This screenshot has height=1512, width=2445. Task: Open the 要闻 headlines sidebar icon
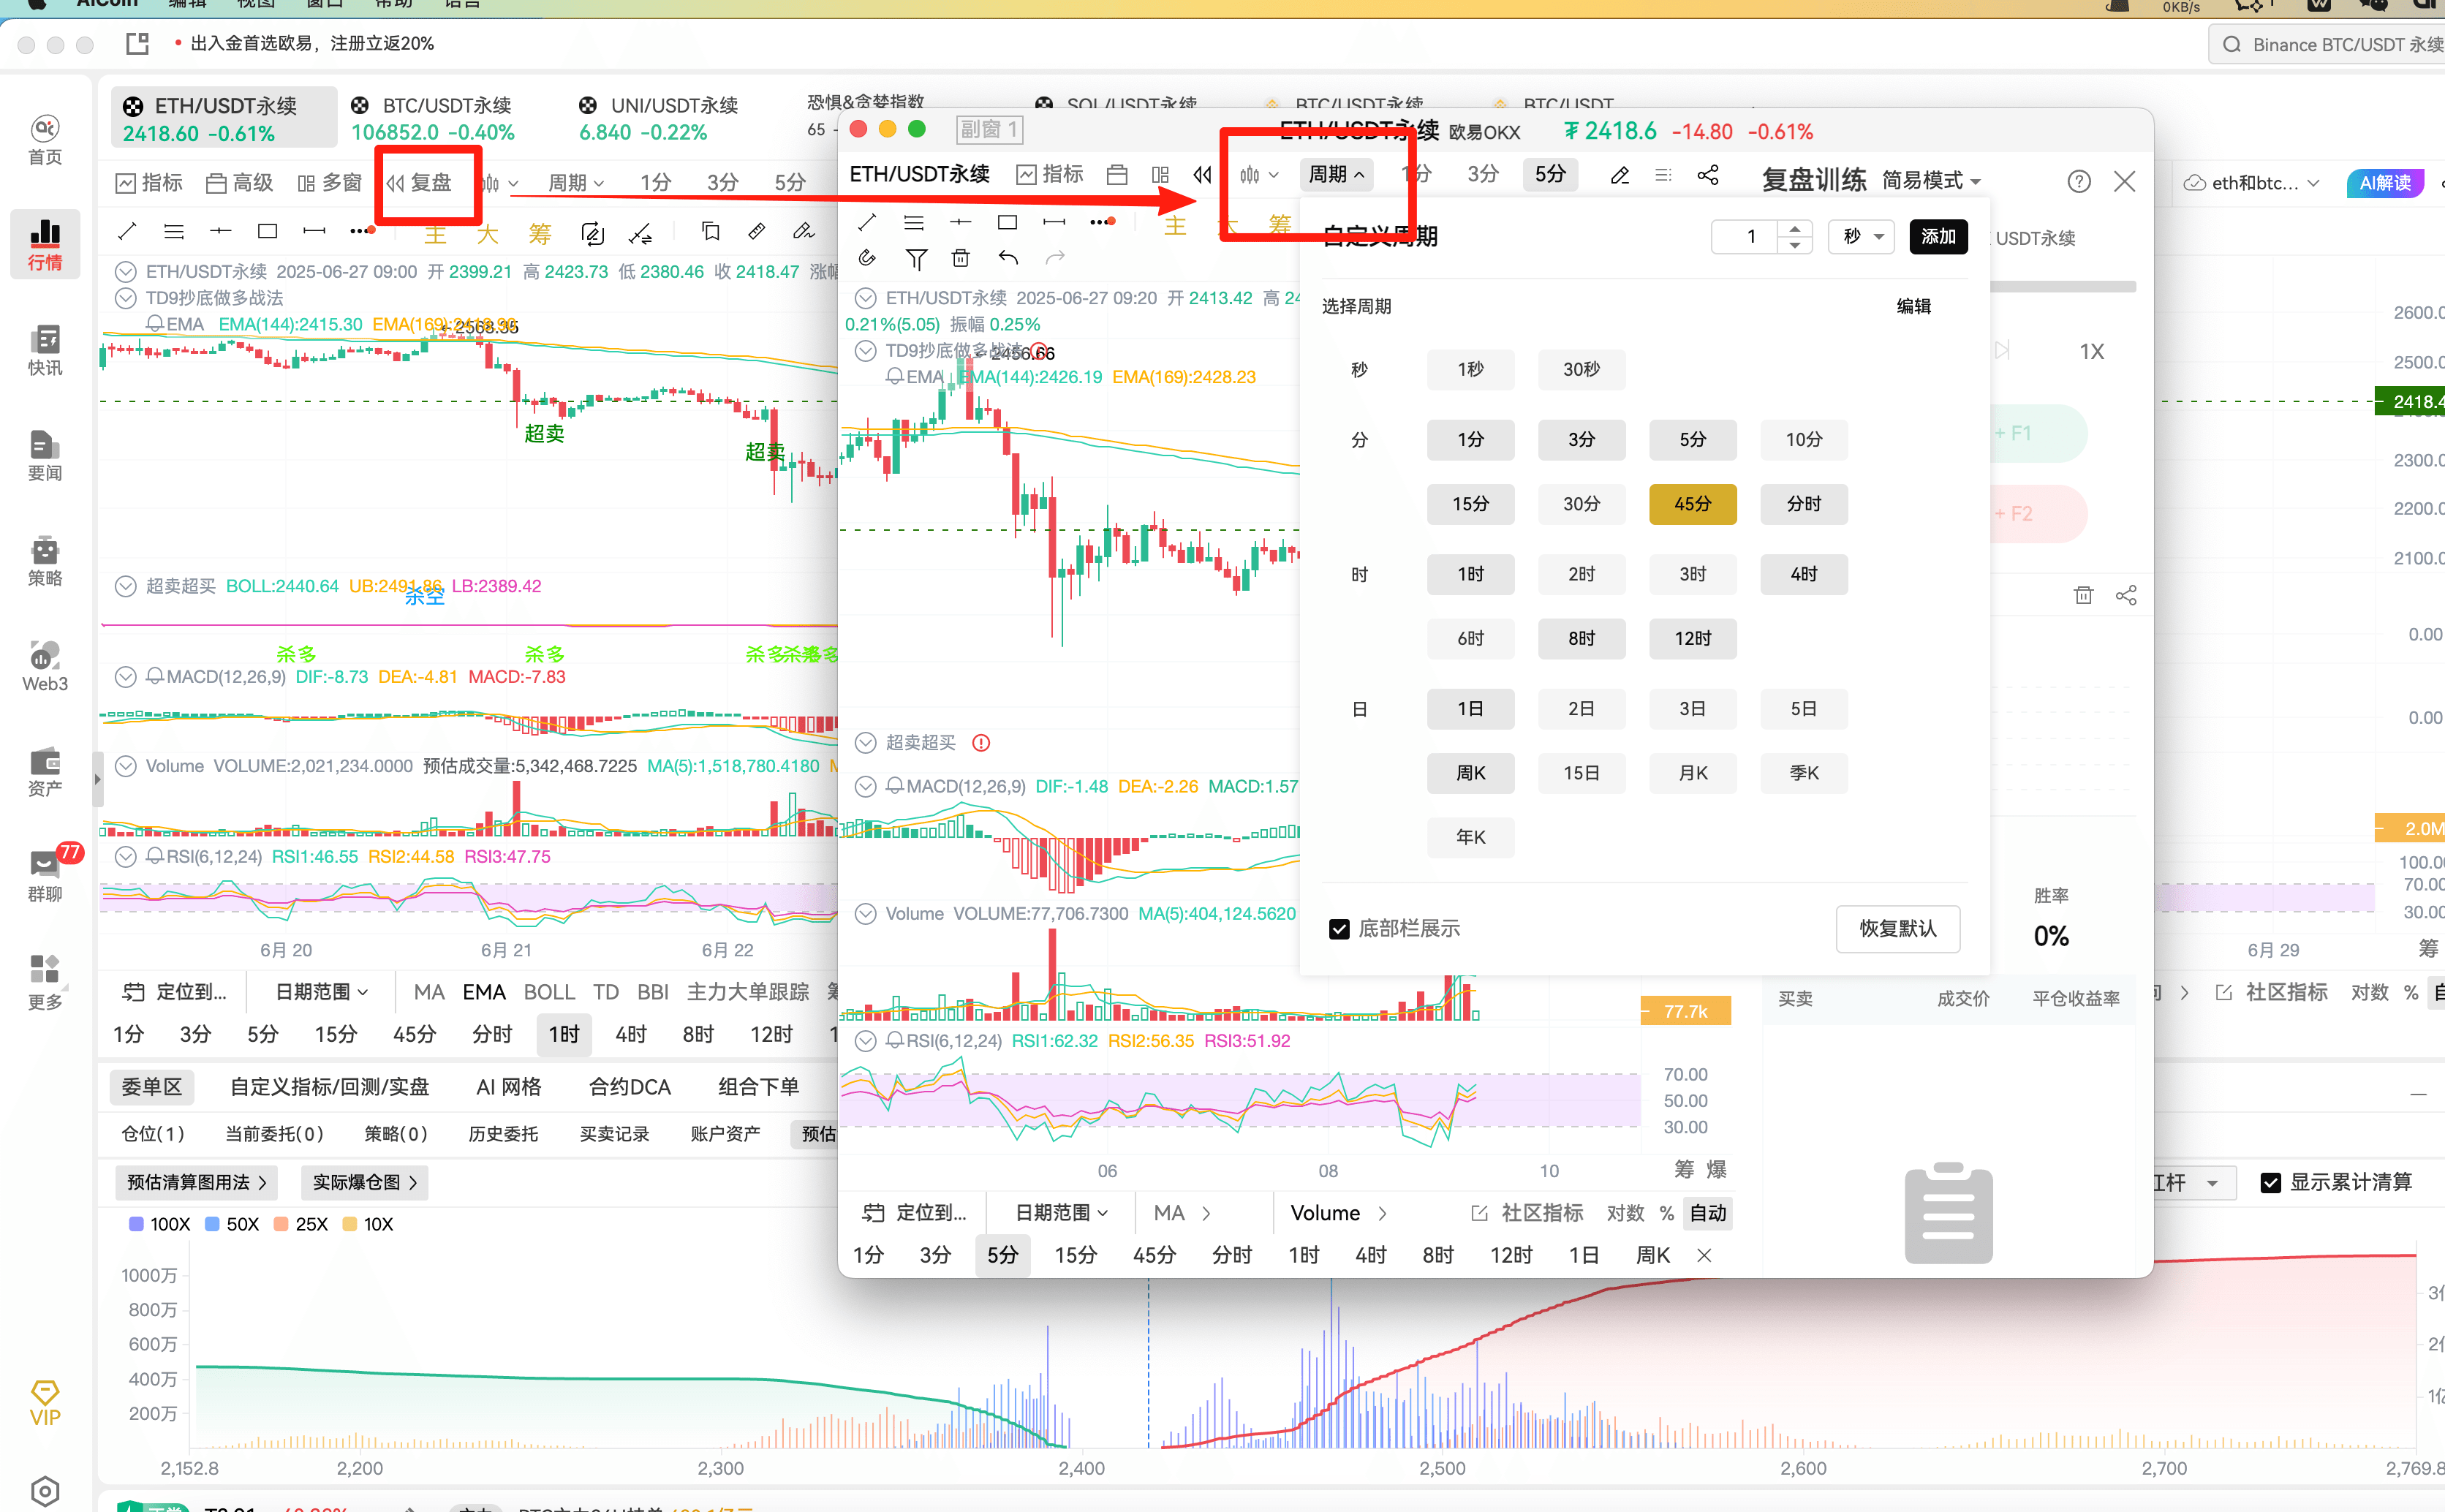[45, 455]
